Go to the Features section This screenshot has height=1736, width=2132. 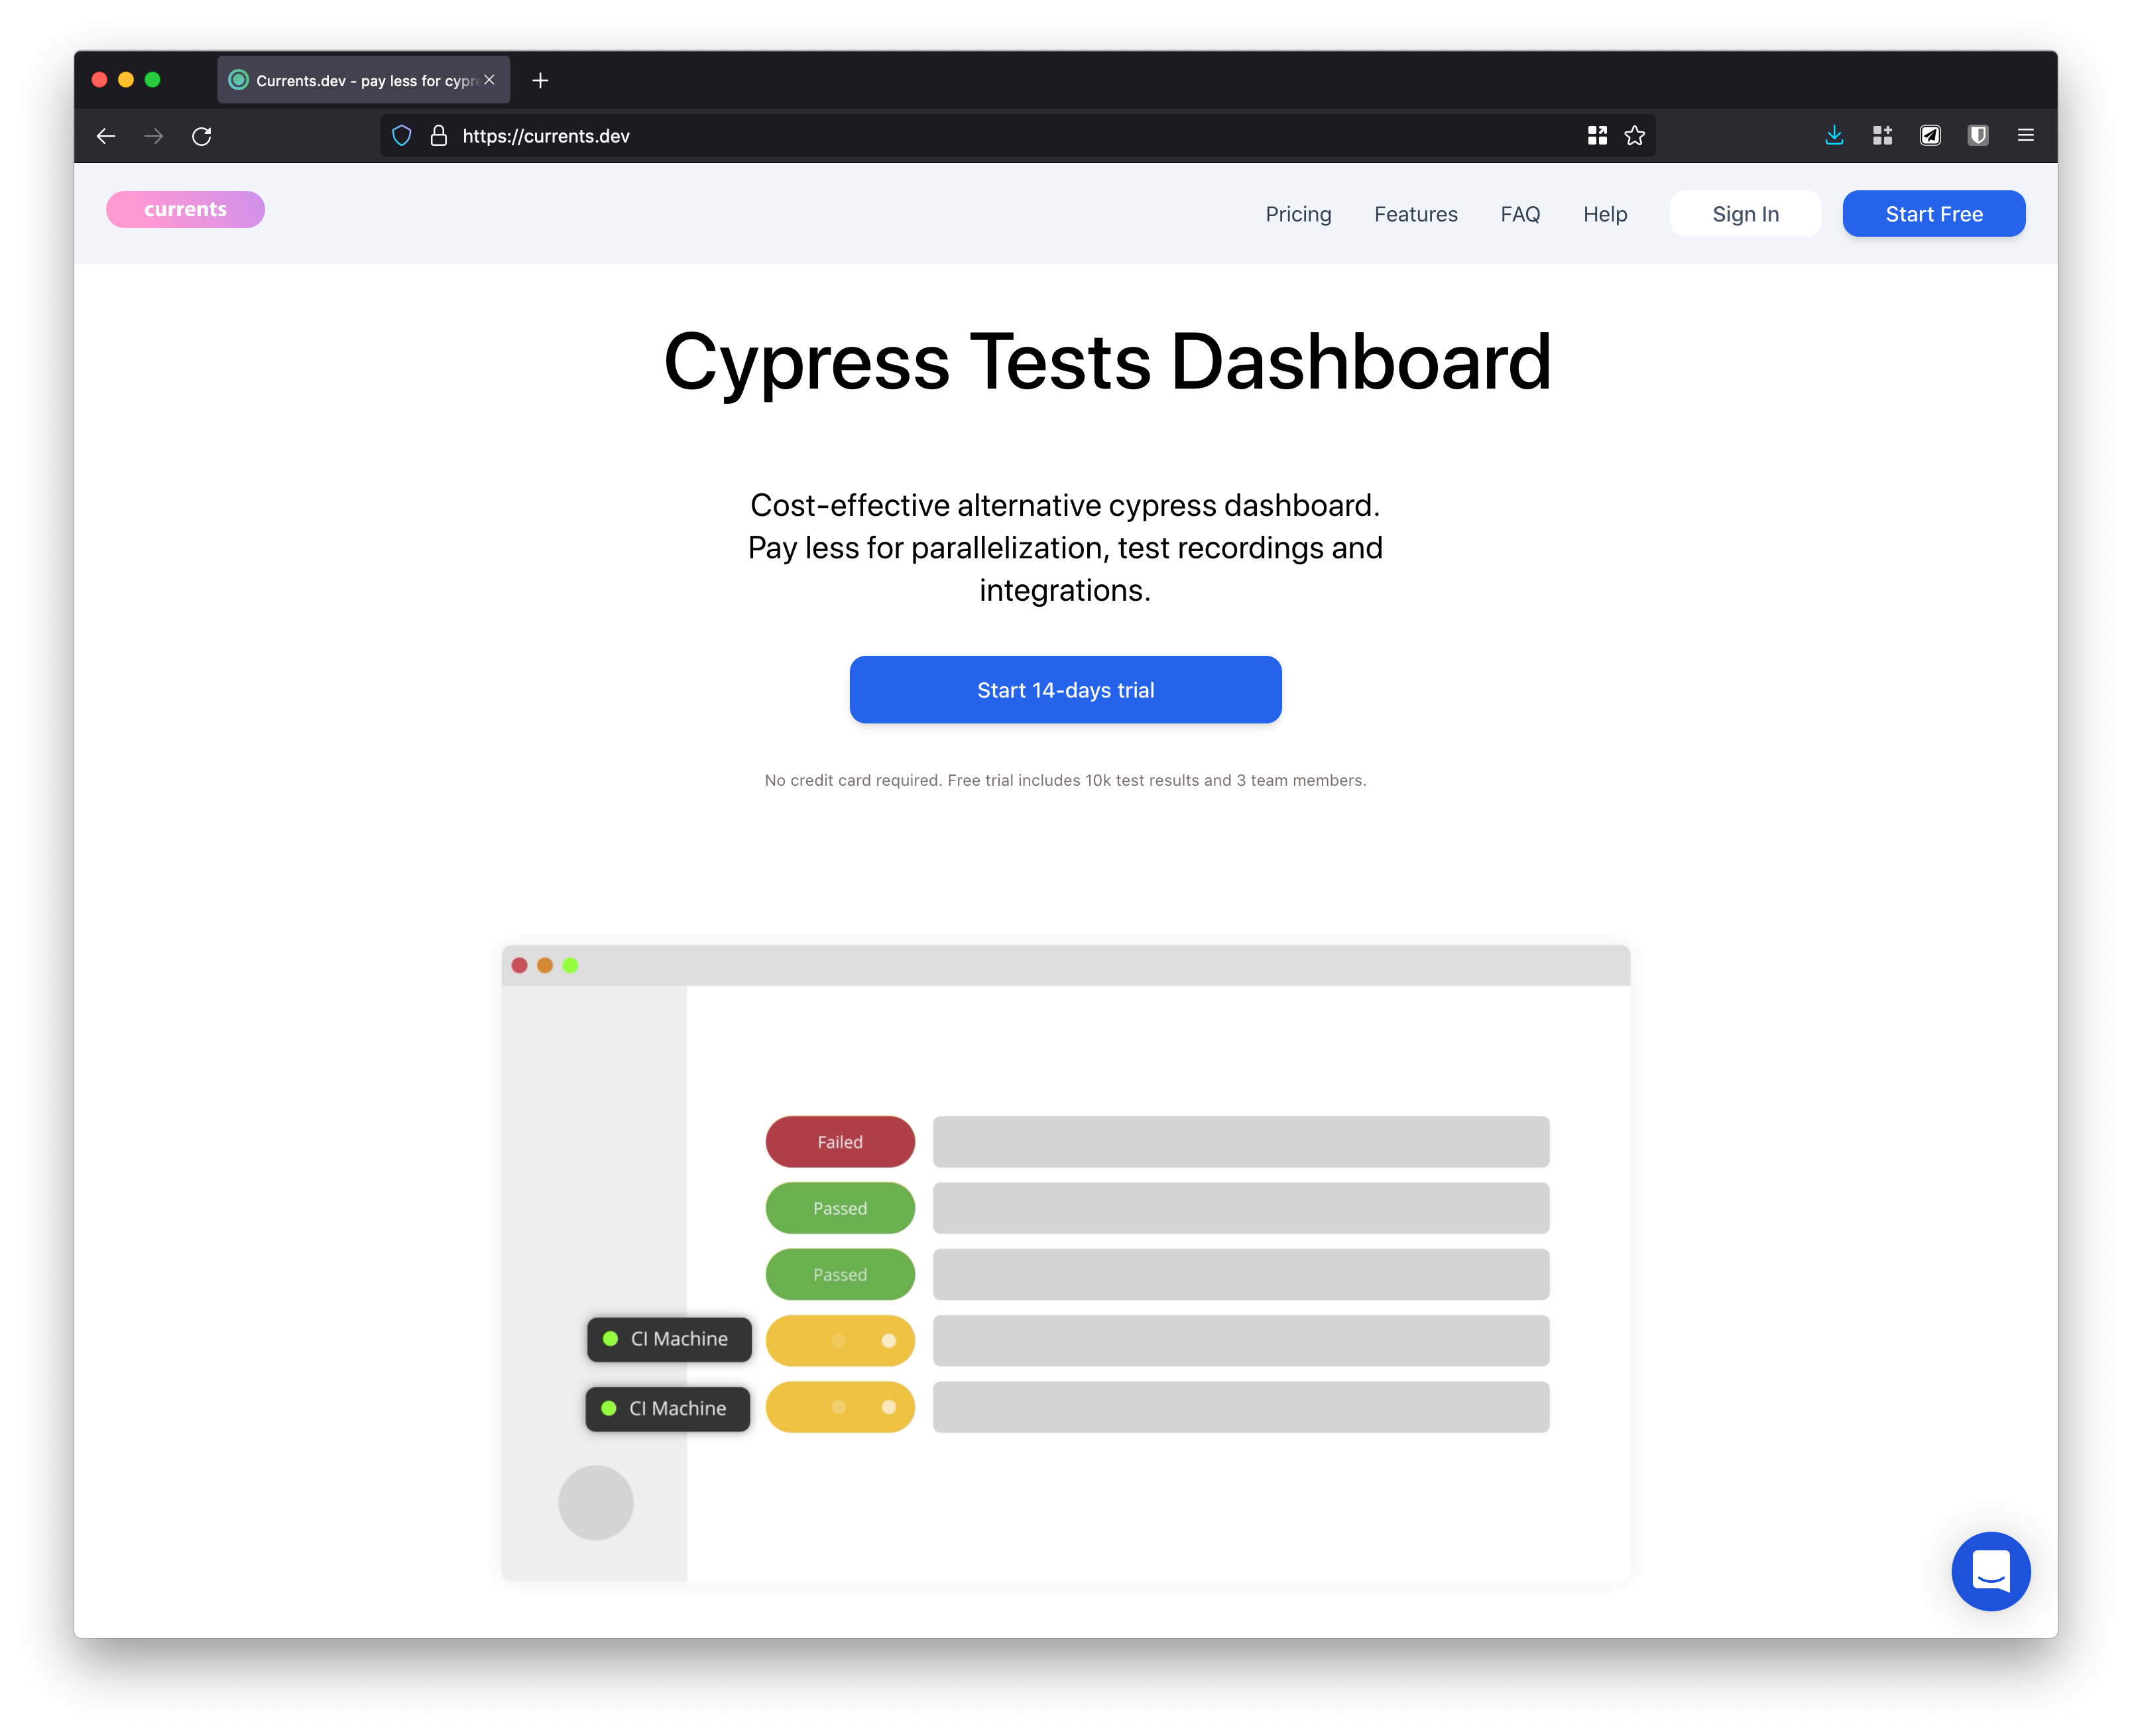pos(1415,214)
